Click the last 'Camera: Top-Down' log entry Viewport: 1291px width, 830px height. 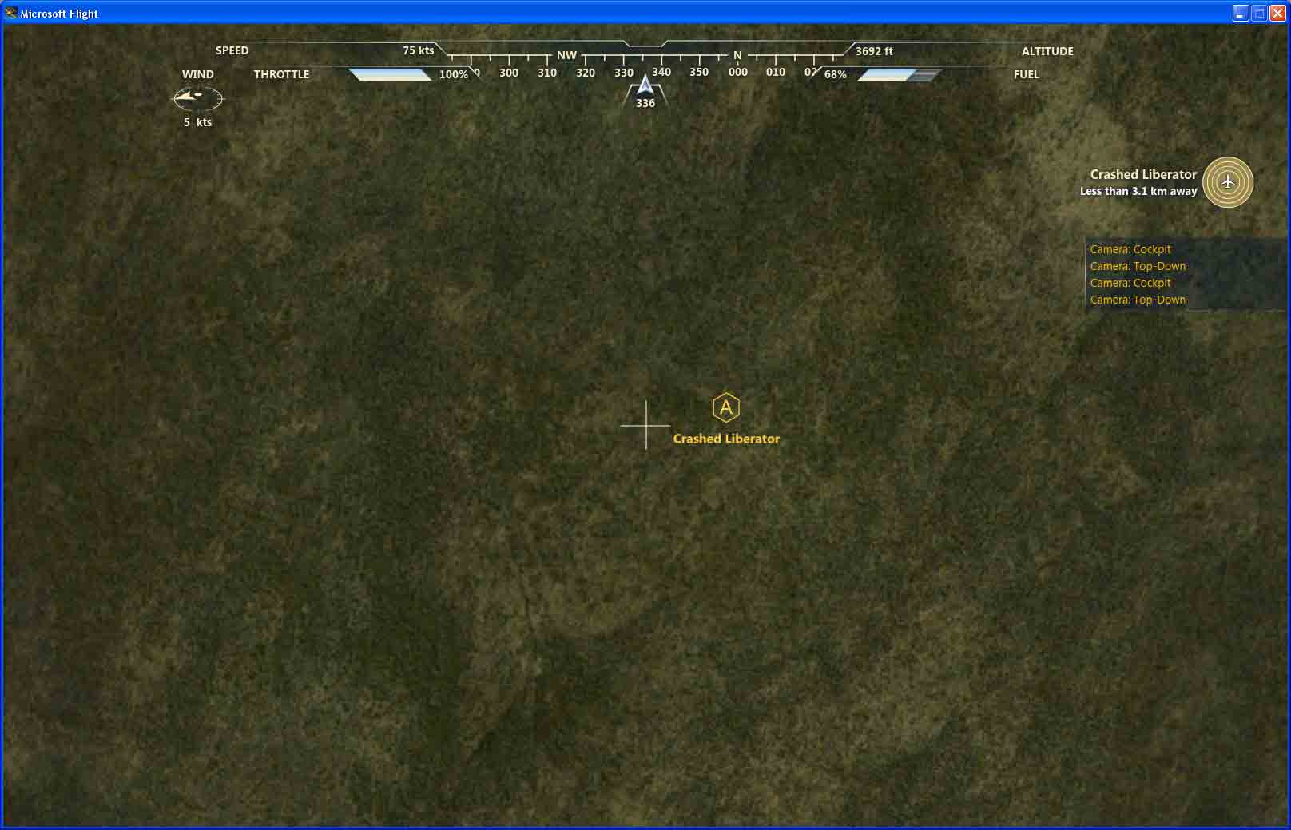tap(1138, 300)
